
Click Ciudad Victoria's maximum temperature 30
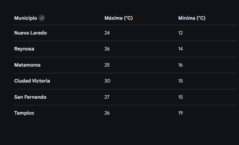[x=107, y=81]
